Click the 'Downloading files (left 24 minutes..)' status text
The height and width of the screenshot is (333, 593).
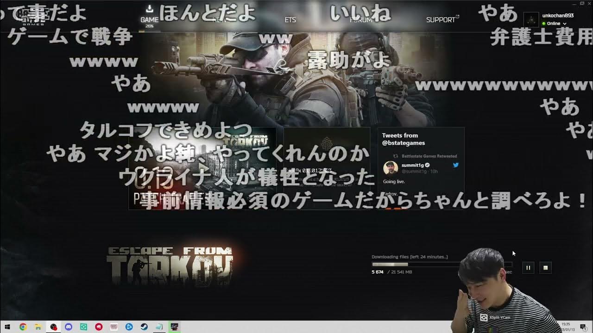tap(410, 257)
